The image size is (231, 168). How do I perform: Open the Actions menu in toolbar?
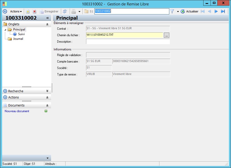(x=16, y=11)
